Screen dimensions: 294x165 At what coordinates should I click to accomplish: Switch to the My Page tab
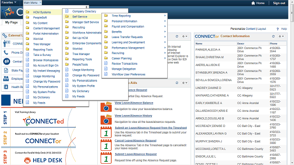11,22
